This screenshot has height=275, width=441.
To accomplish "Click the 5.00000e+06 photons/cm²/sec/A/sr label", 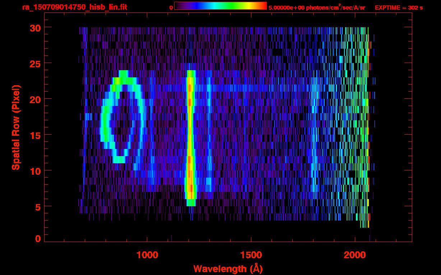I will 317,7.
